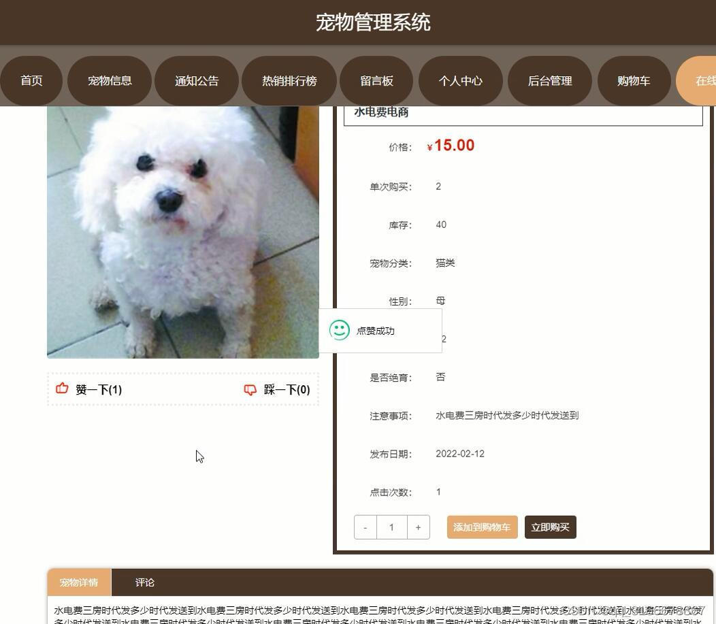Click the quantity input field

(392, 527)
